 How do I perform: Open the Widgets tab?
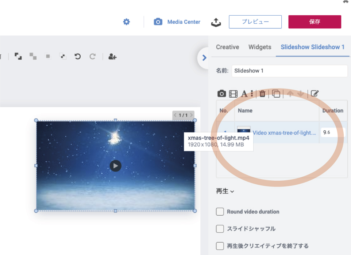pos(260,47)
